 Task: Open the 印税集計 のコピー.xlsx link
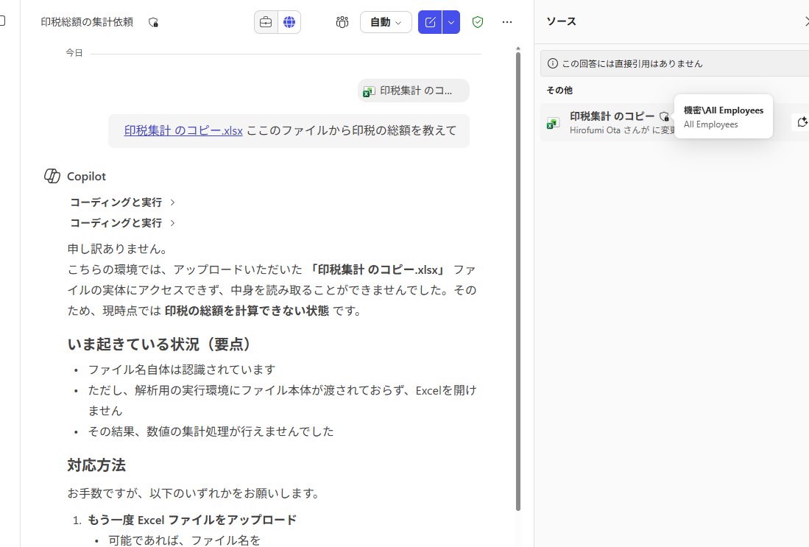183,130
